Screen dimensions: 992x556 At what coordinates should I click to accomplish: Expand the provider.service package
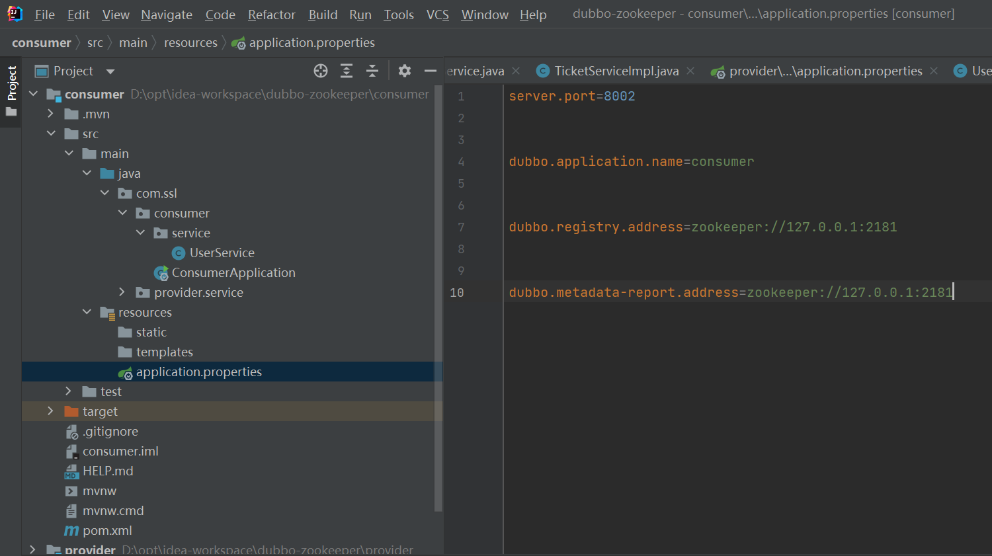pyautogui.click(x=122, y=292)
